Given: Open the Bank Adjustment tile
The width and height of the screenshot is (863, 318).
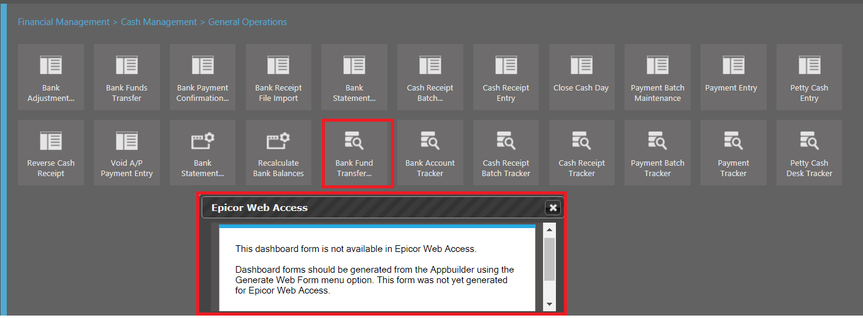Looking at the screenshot, I should point(51,77).
